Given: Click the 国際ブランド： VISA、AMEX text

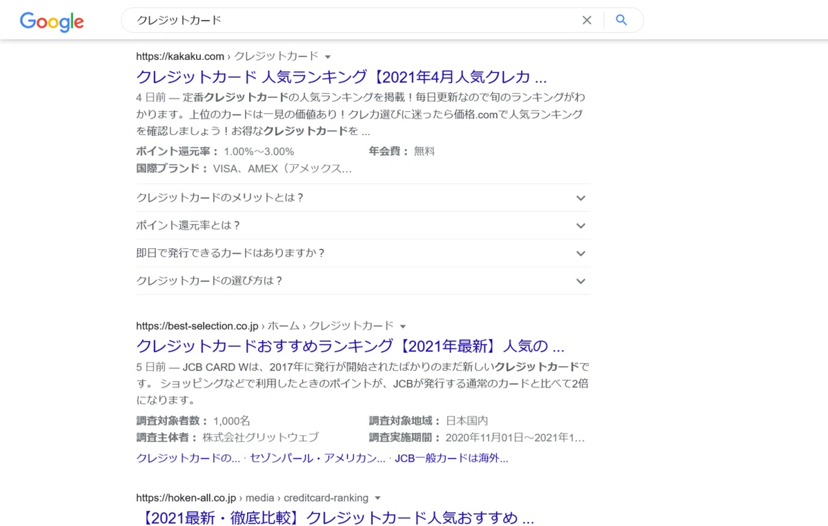Looking at the screenshot, I should [x=244, y=168].
